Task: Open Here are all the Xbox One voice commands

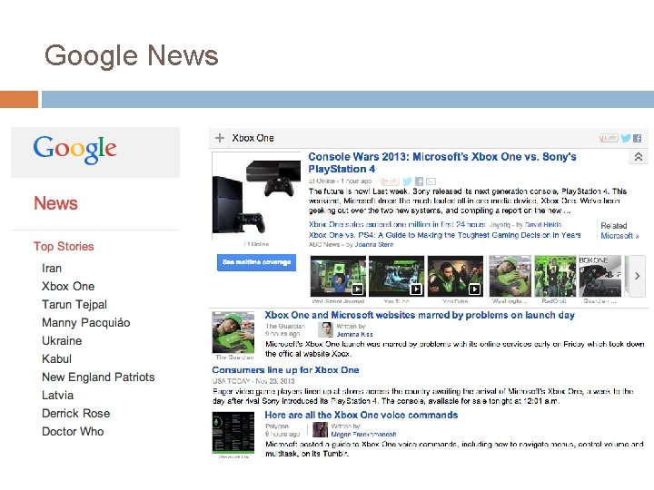Action: click(x=362, y=415)
